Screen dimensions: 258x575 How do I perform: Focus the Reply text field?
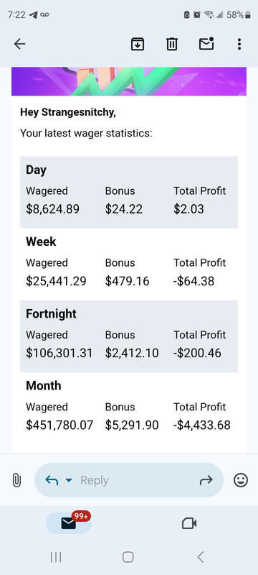tap(128, 480)
